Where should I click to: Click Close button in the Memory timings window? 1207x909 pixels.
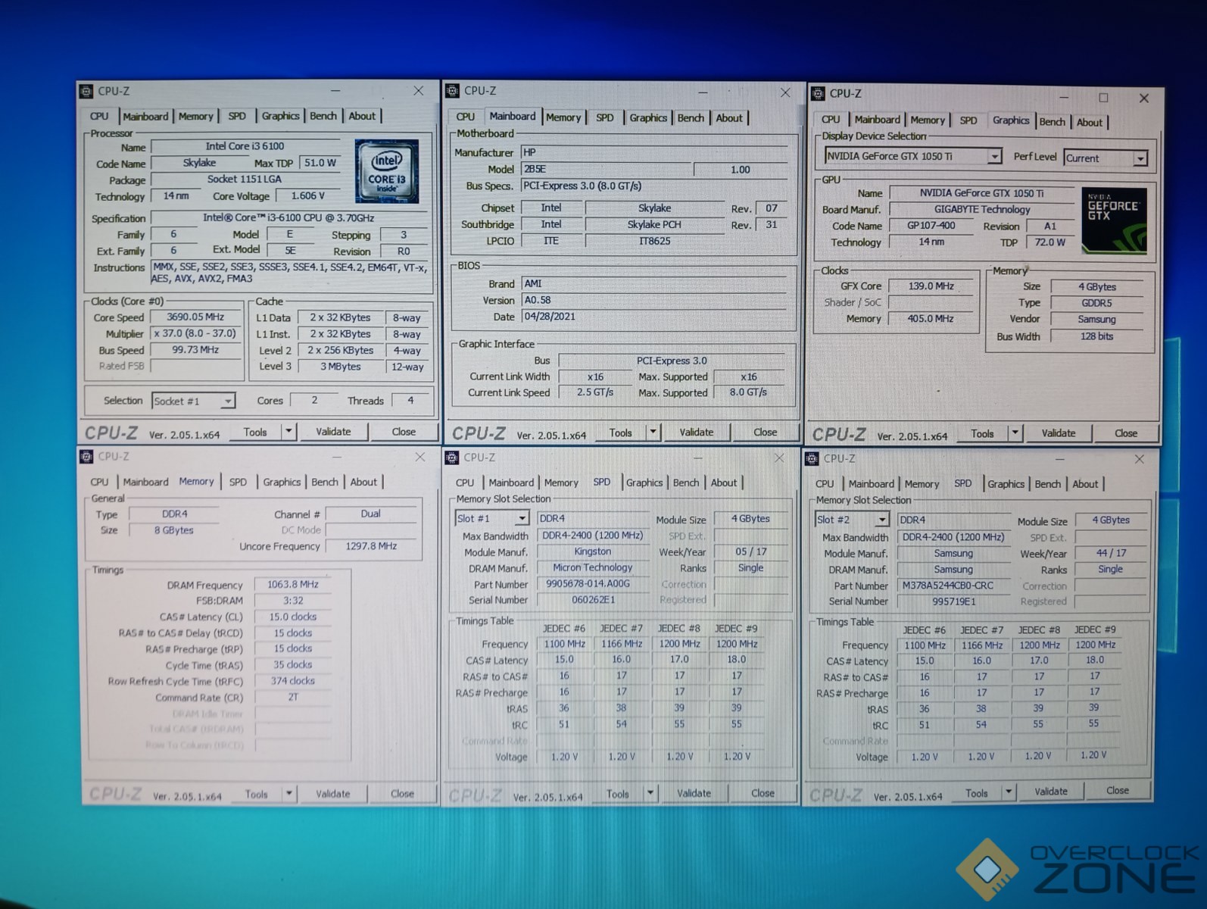[x=402, y=794]
